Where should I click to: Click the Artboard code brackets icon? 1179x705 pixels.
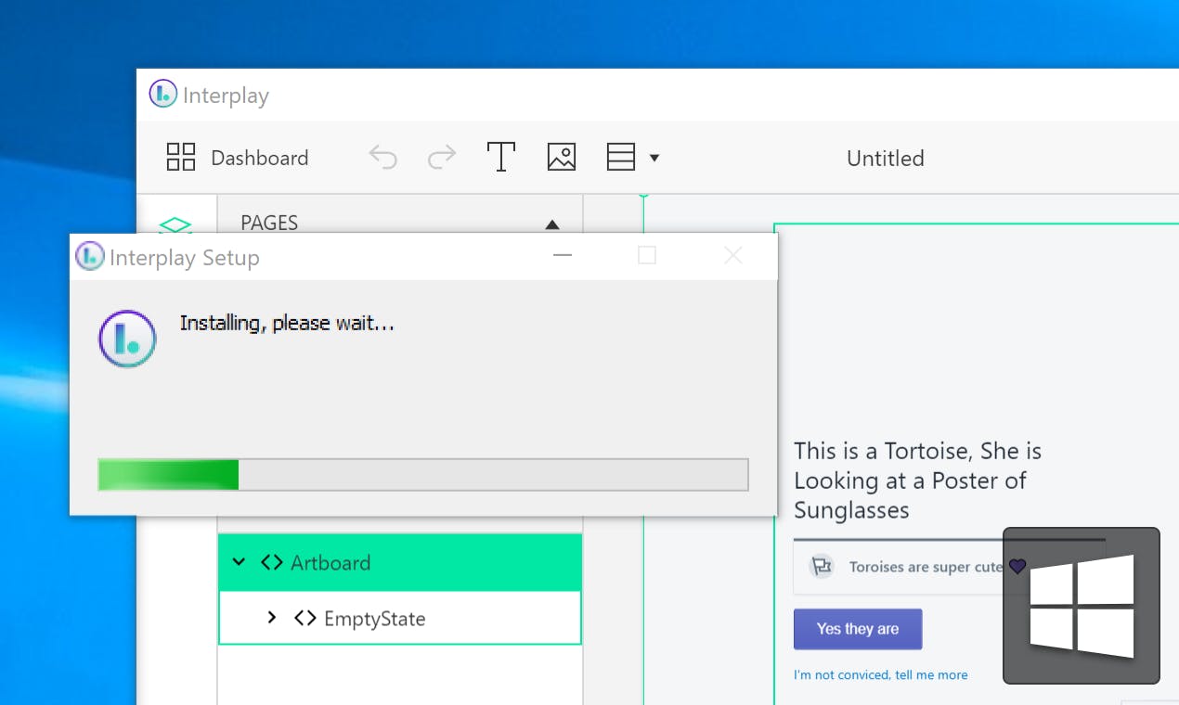(271, 562)
